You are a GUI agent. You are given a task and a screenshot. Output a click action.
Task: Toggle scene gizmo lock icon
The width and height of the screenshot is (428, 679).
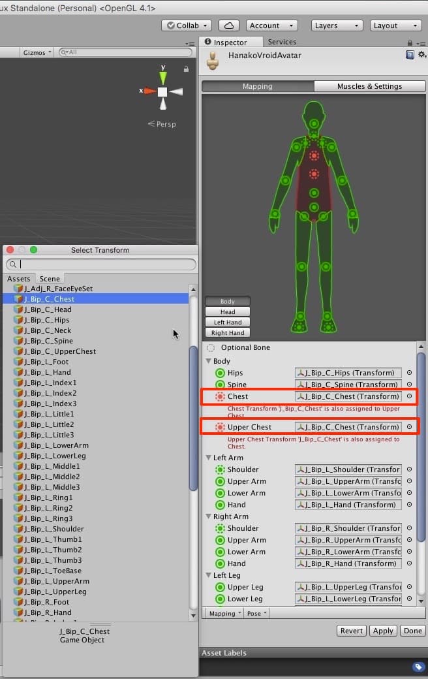(x=187, y=69)
